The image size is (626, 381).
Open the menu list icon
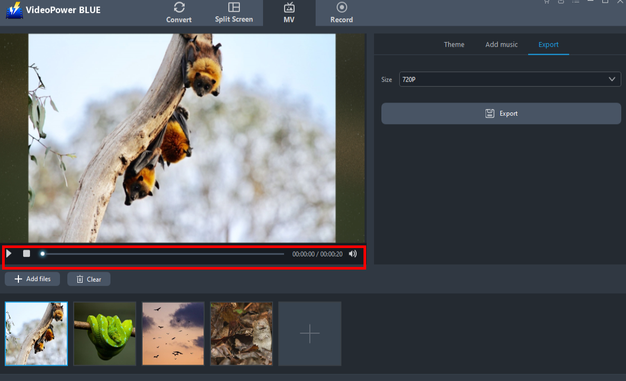coord(575,2)
